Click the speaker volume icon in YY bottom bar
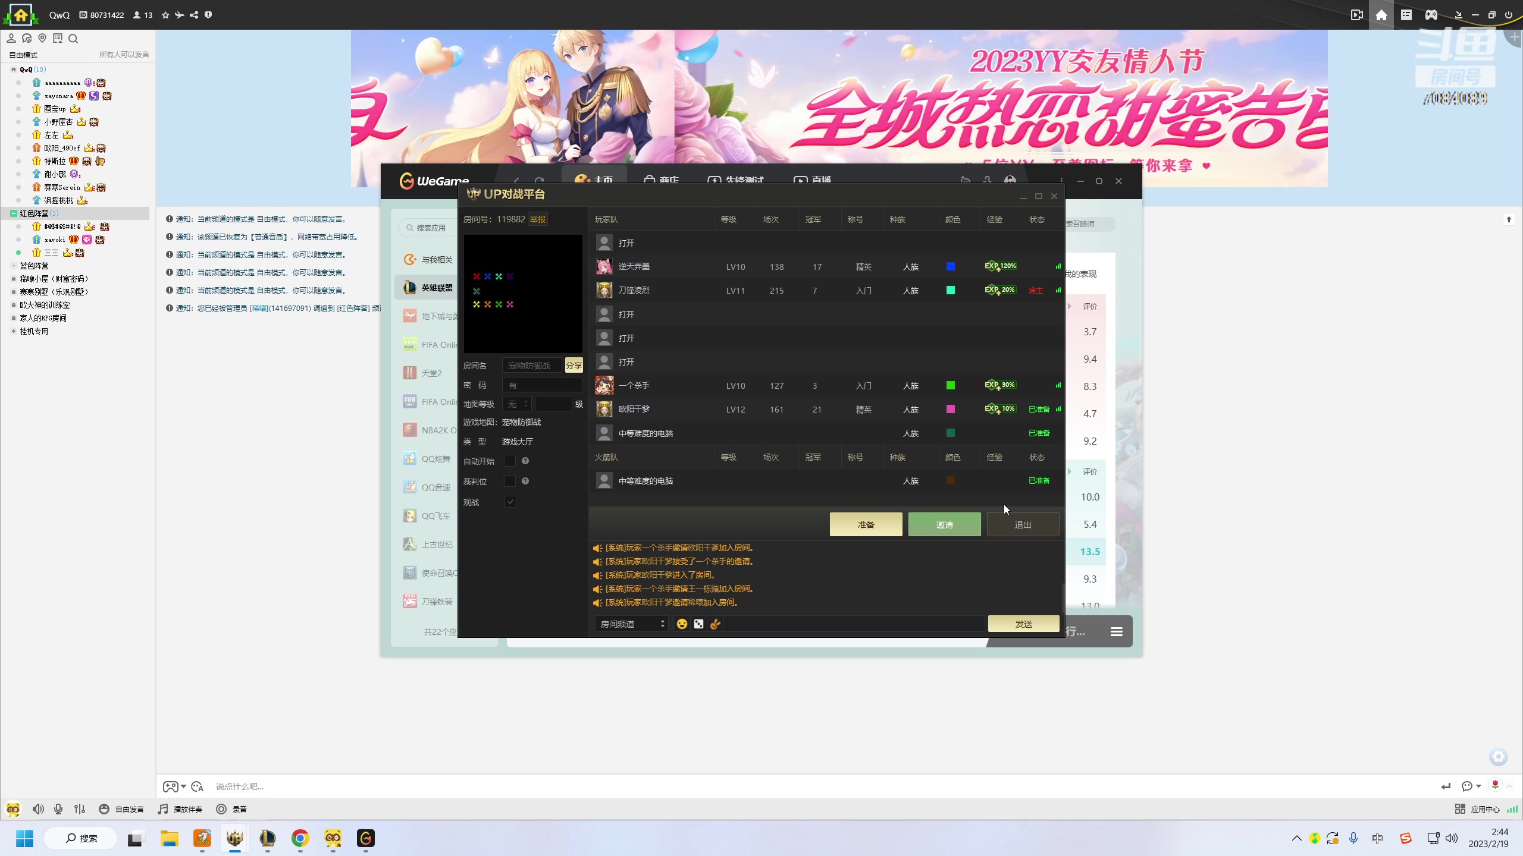Screen dimensions: 1523x856 38,809
